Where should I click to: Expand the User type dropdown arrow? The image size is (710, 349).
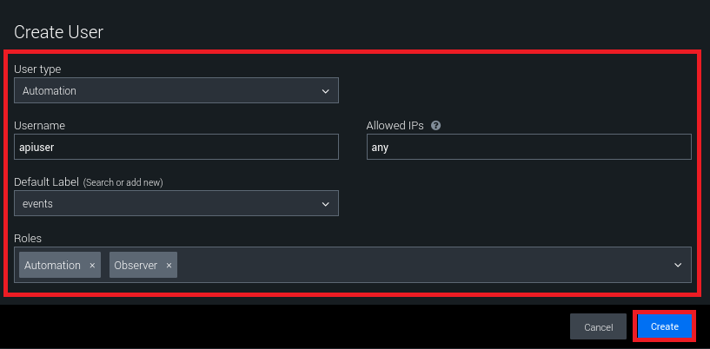pos(325,91)
